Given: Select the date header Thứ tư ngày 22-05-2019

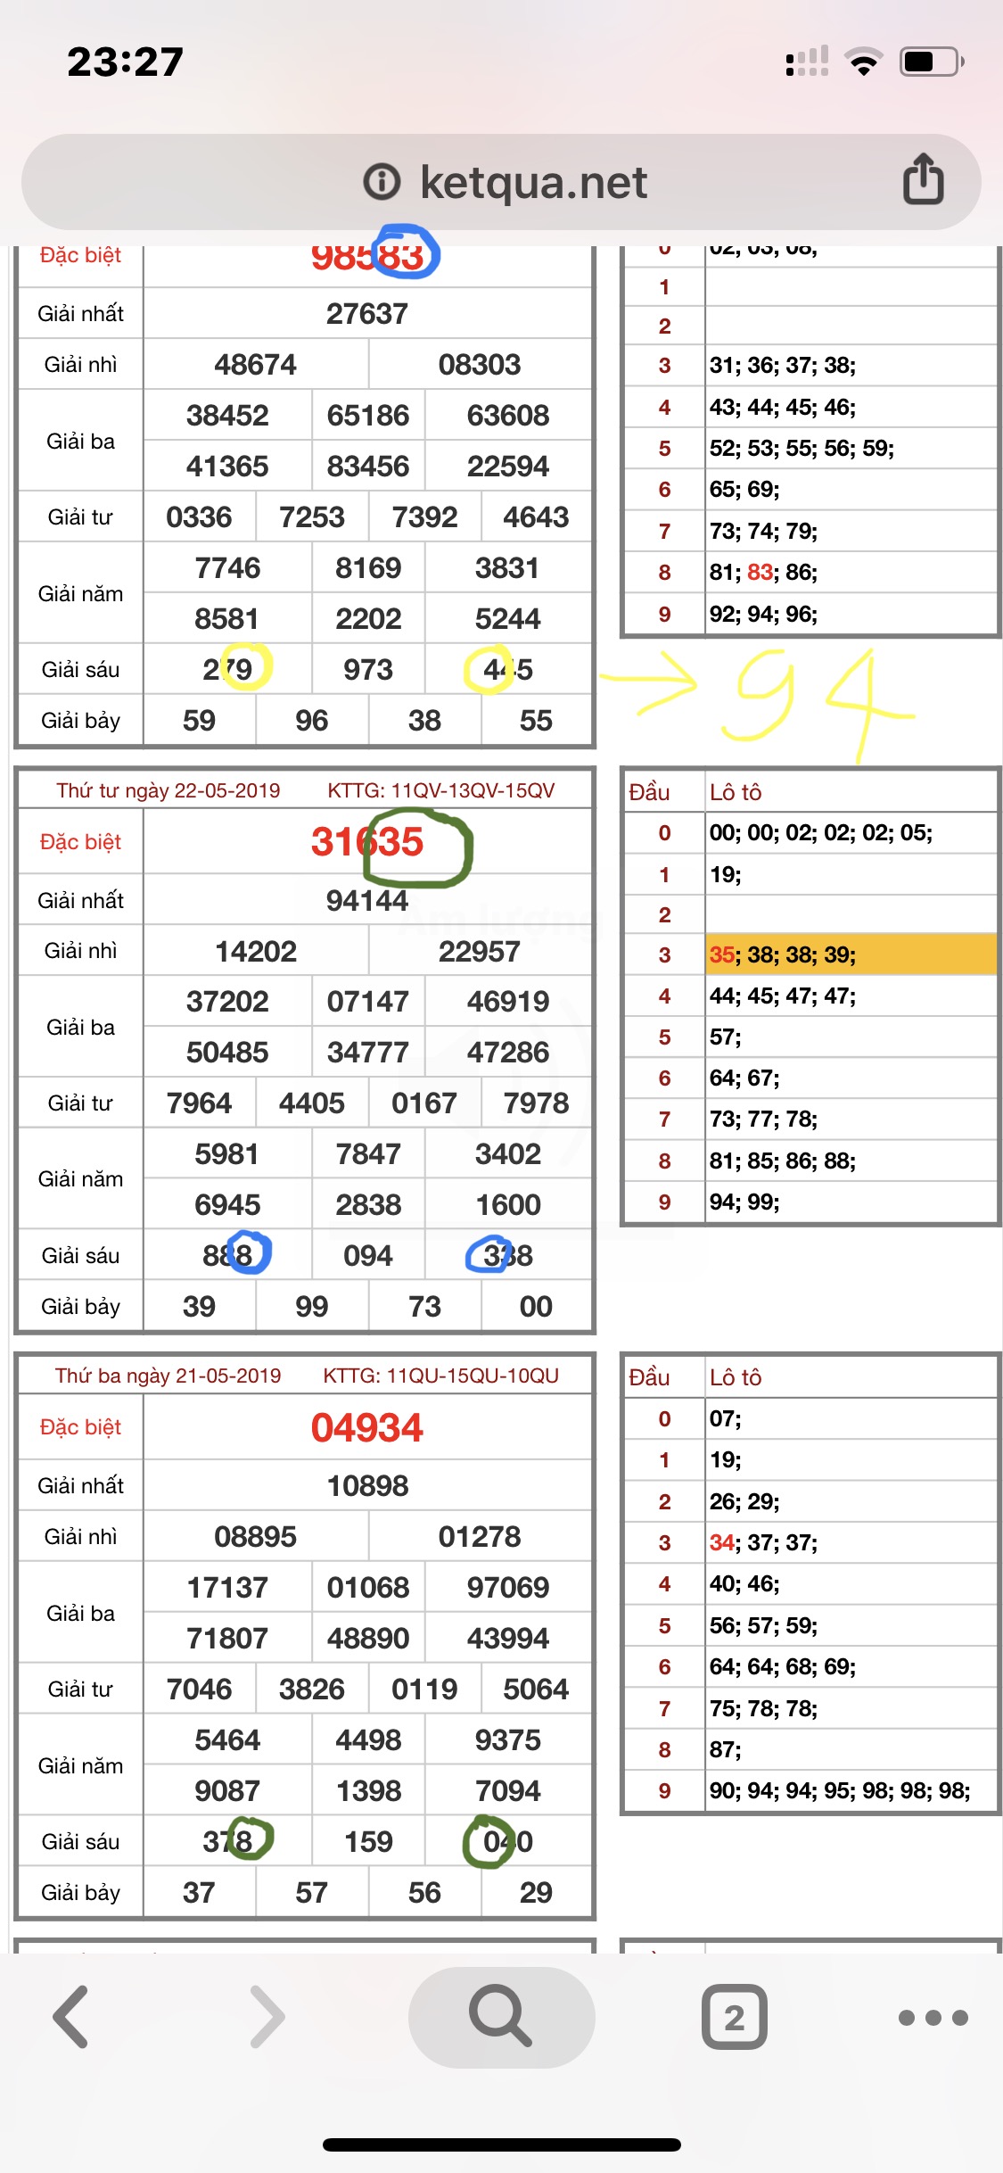Looking at the screenshot, I should (169, 790).
